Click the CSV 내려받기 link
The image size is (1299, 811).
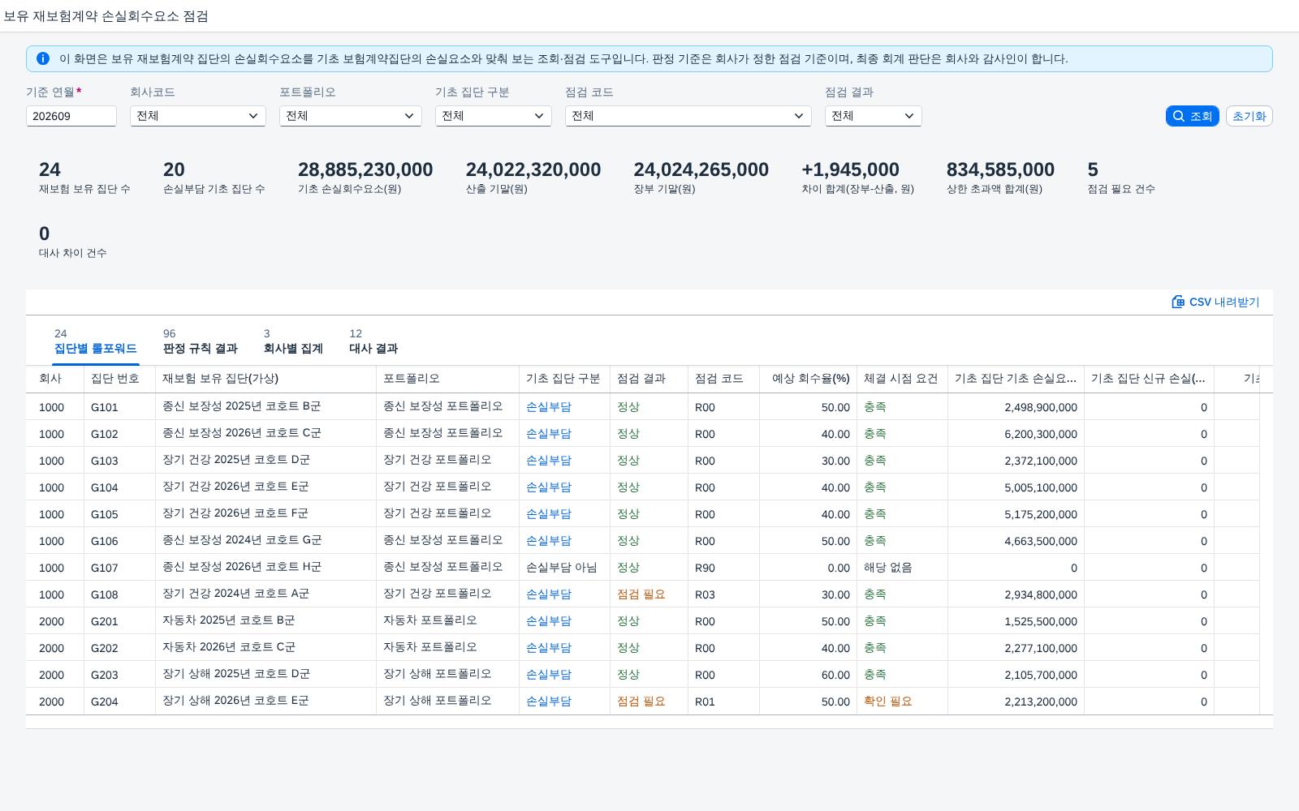pyautogui.click(x=1215, y=302)
